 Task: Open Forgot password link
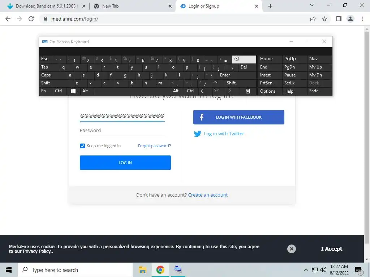coord(154,146)
